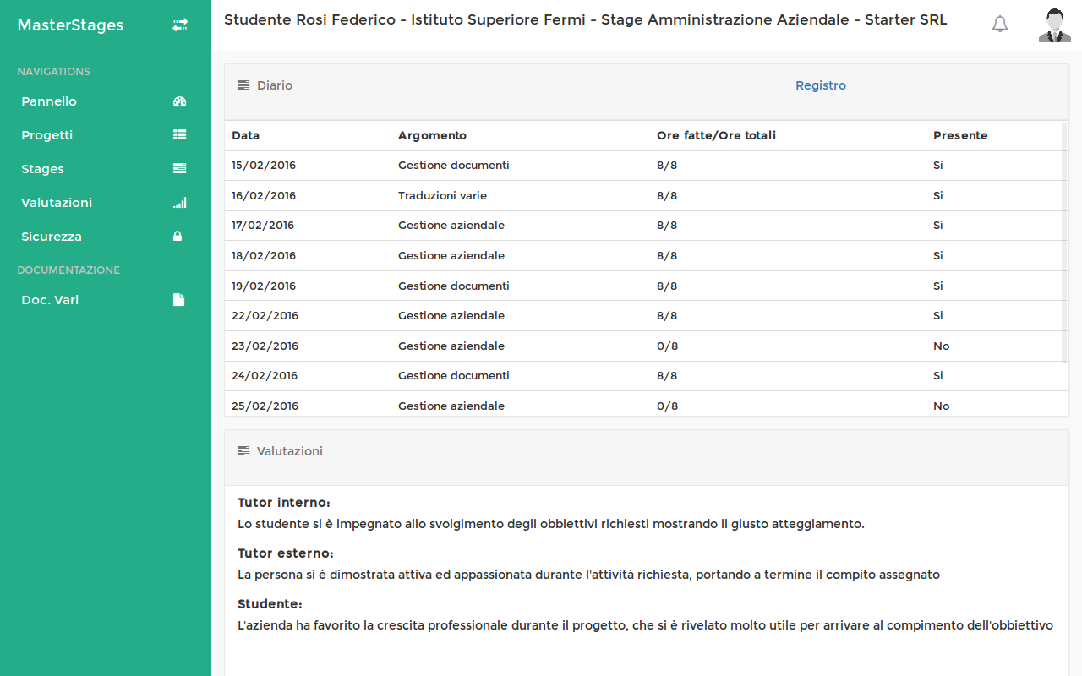1082x676 pixels.
Task: Click the tutor esterno evaluation text
Action: (x=588, y=575)
